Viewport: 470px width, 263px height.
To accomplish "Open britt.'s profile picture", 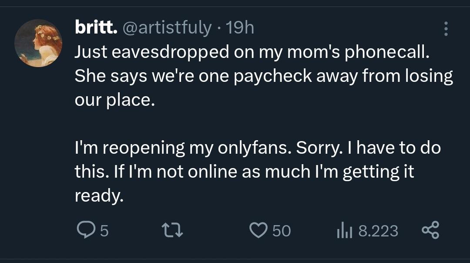I will pyautogui.click(x=38, y=43).
